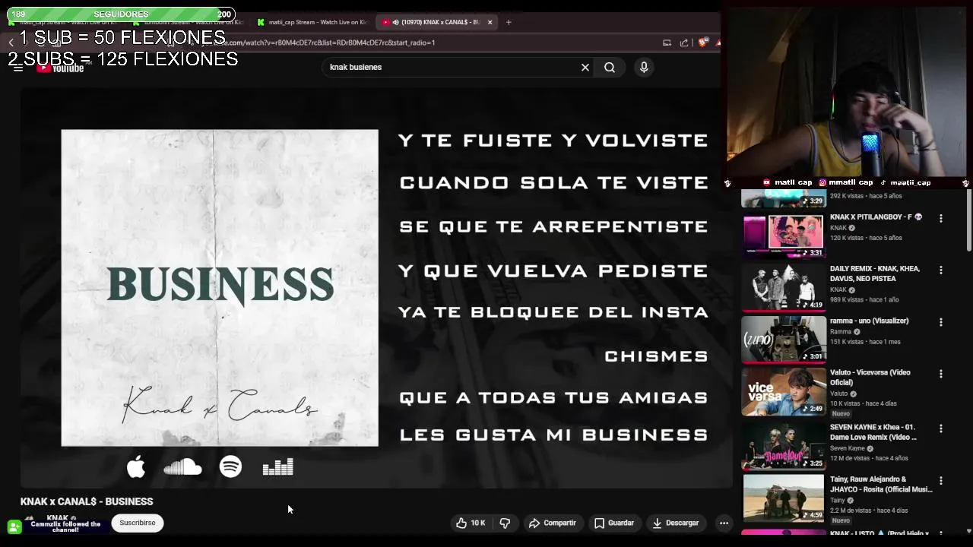
Task: Download video with Descargar button
Action: pos(676,523)
